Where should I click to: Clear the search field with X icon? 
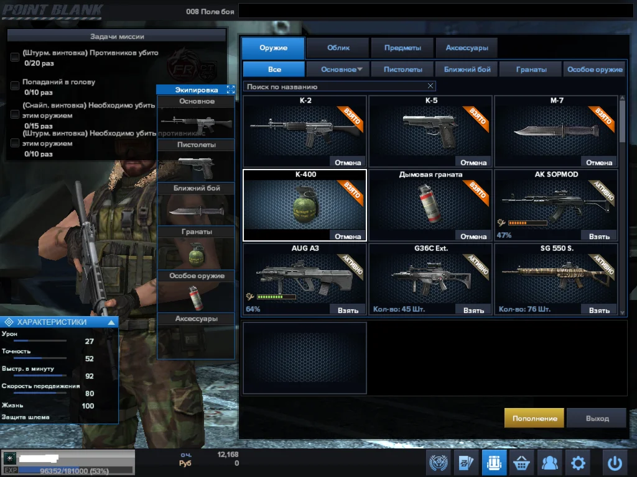coord(430,86)
